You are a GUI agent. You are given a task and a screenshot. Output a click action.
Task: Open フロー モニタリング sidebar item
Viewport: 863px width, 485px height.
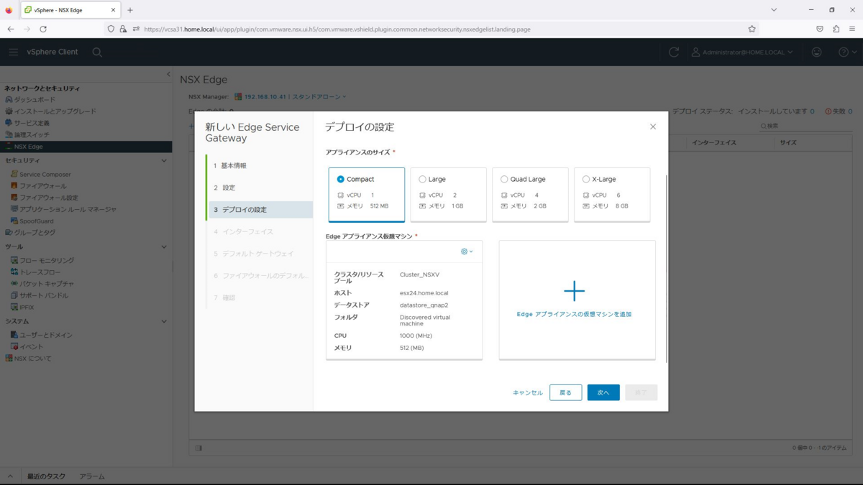[x=46, y=260]
